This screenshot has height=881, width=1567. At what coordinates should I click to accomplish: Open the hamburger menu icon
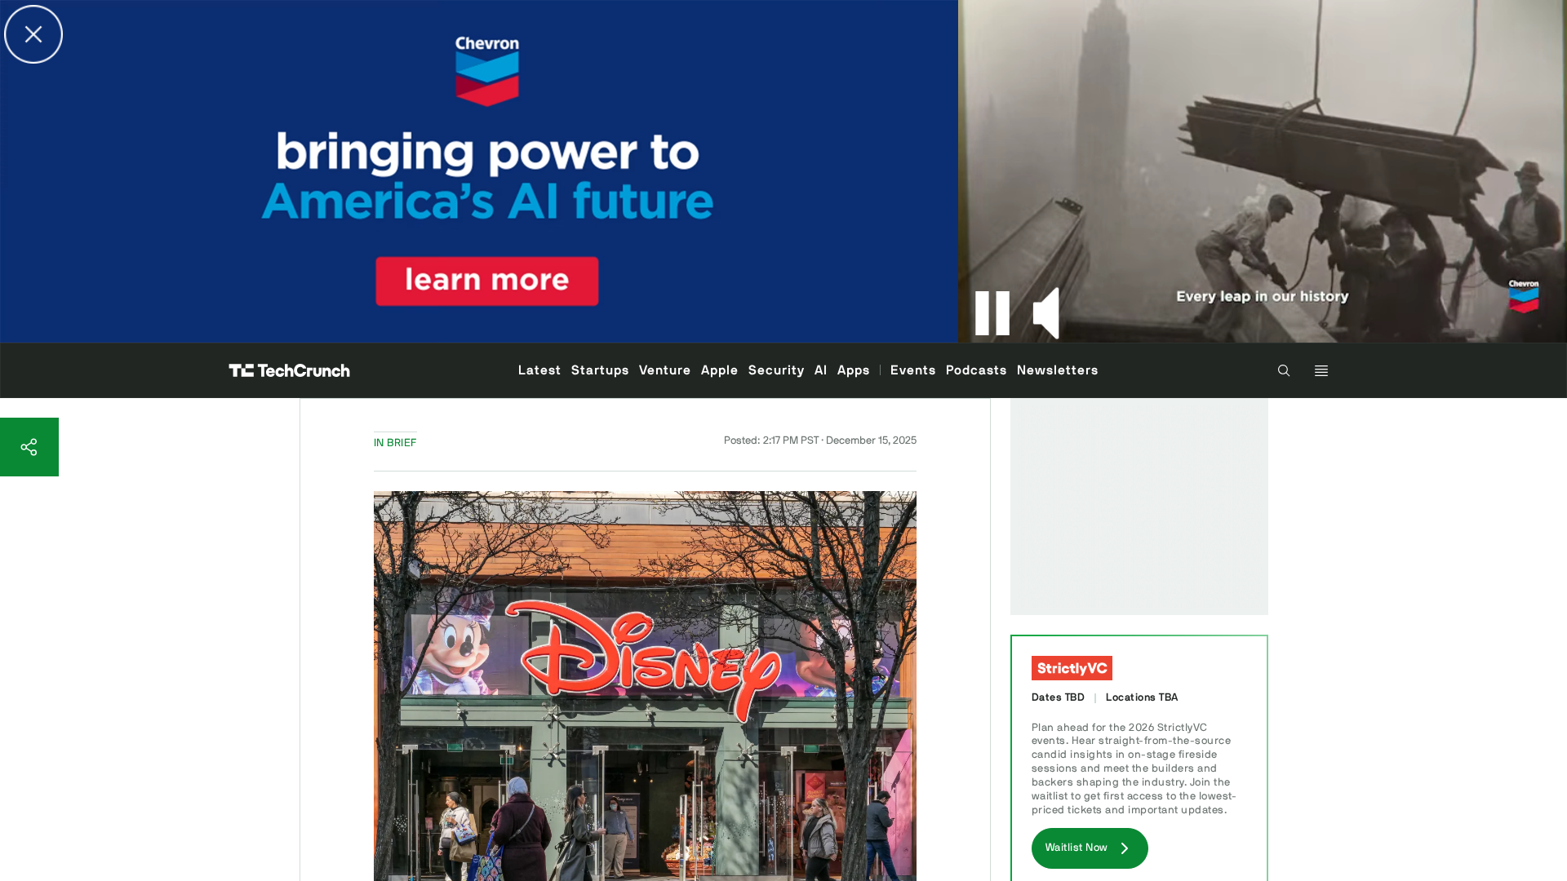pos(1321,370)
